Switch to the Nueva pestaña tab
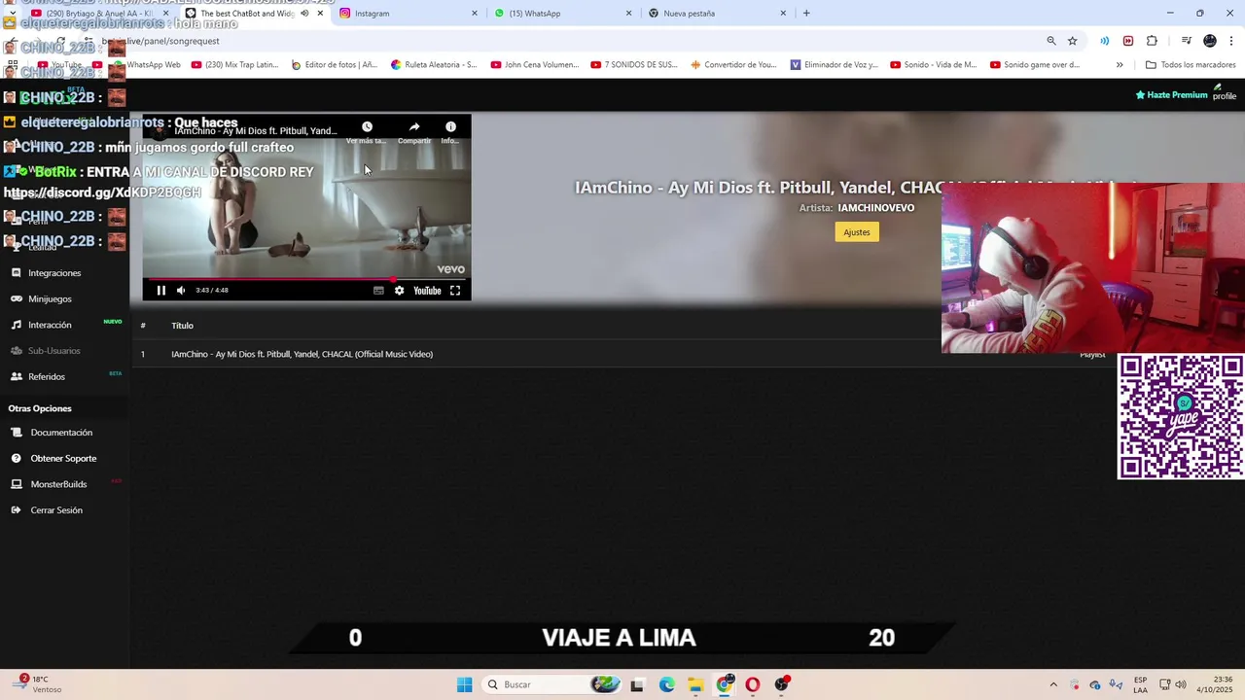 (x=689, y=14)
